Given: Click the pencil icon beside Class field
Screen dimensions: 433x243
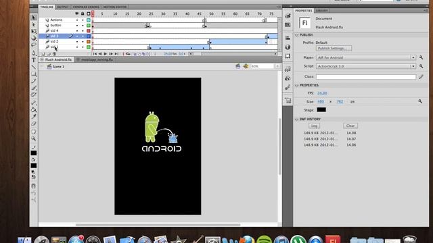Looking at the screenshot, I should pyautogui.click(x=421, y=76).
